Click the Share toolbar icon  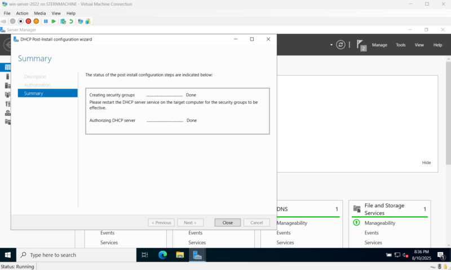(88, 21)
